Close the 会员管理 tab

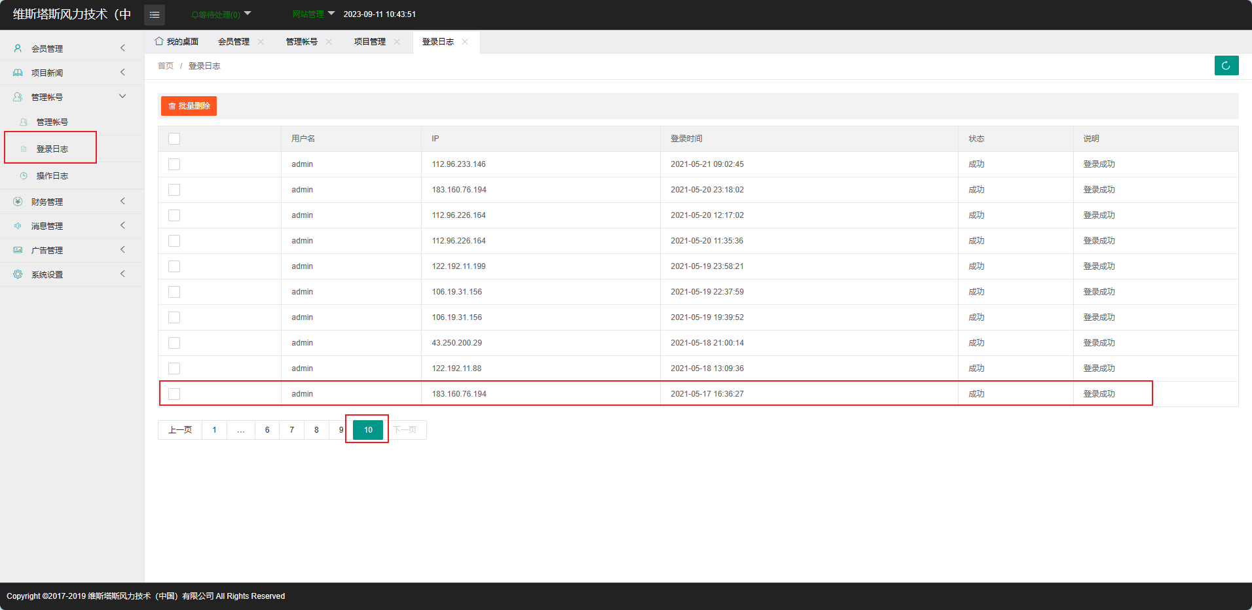click(x=261, y=42)
